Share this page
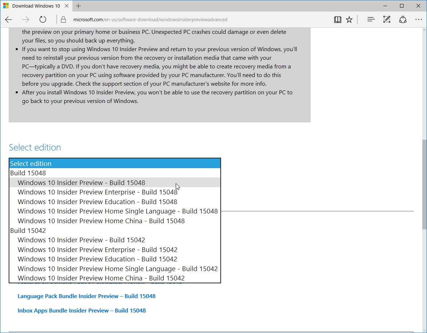427x333 pixels. pyautogui.click(x=403, y=19)
